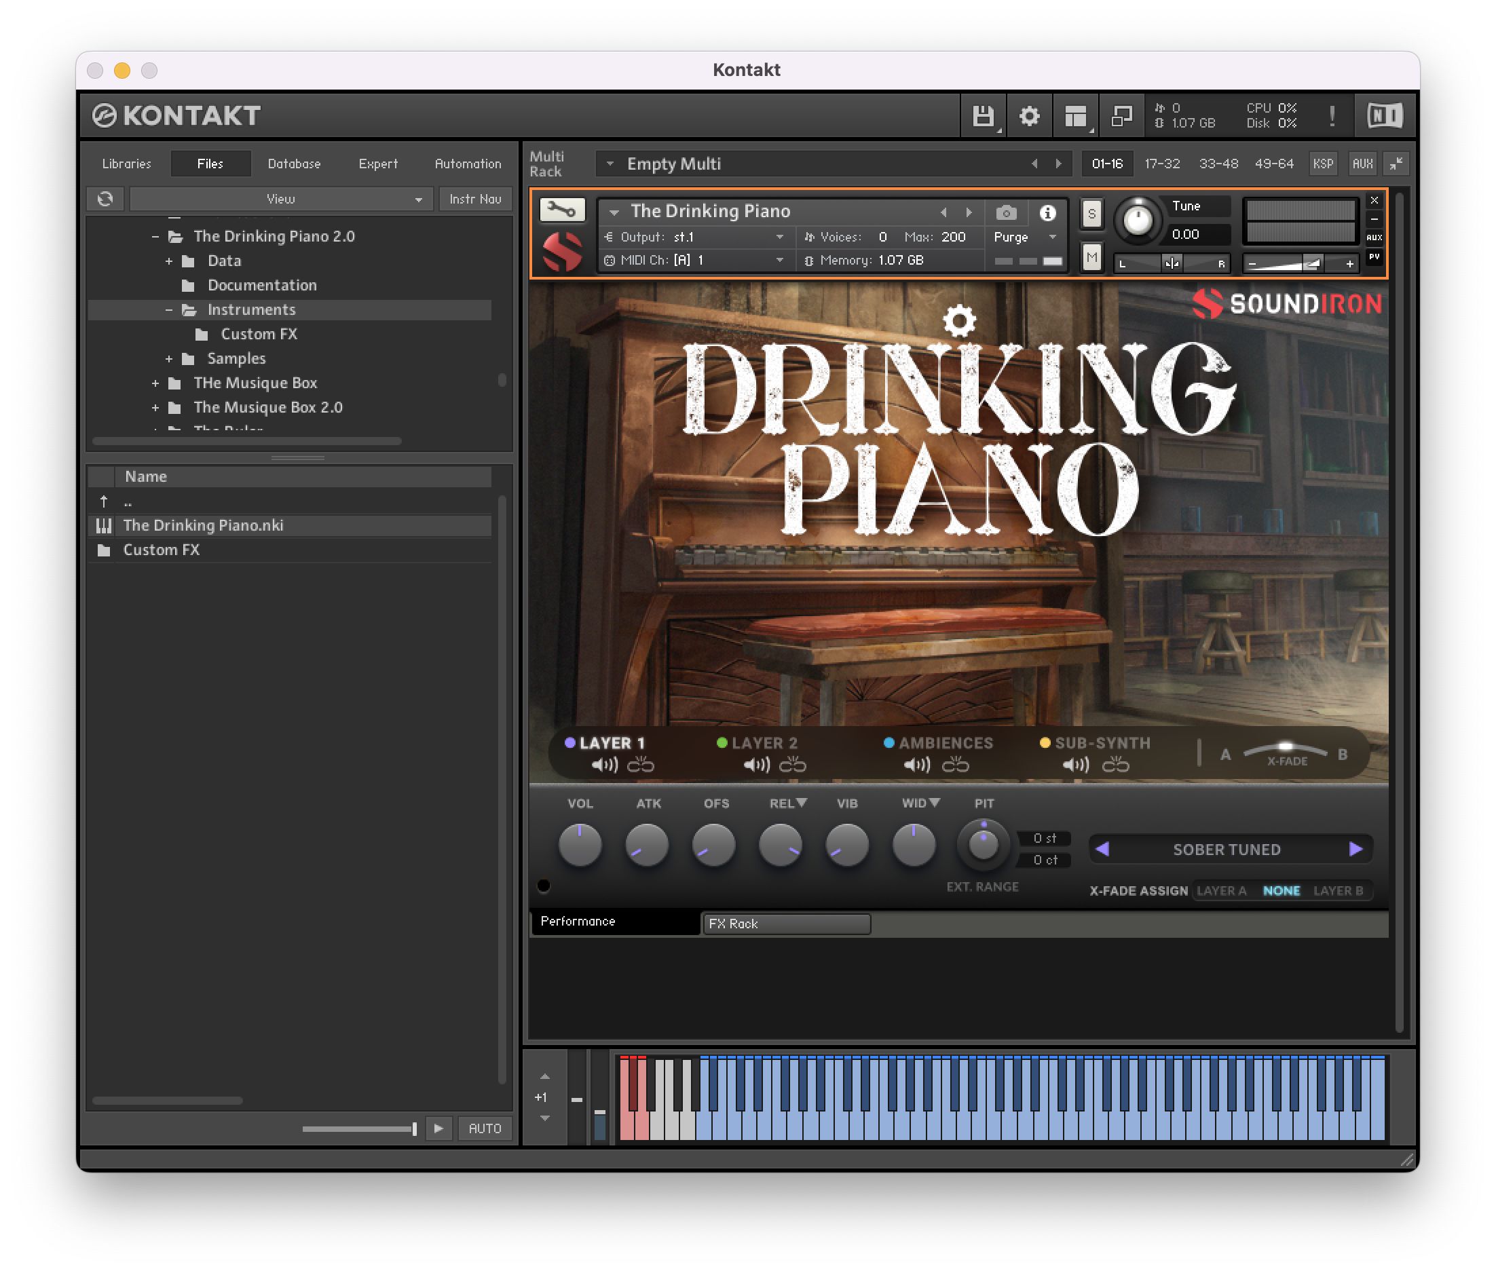Open settings gear above Drinking Piano title
1496x1273 pixels.
tap(959, 320)
